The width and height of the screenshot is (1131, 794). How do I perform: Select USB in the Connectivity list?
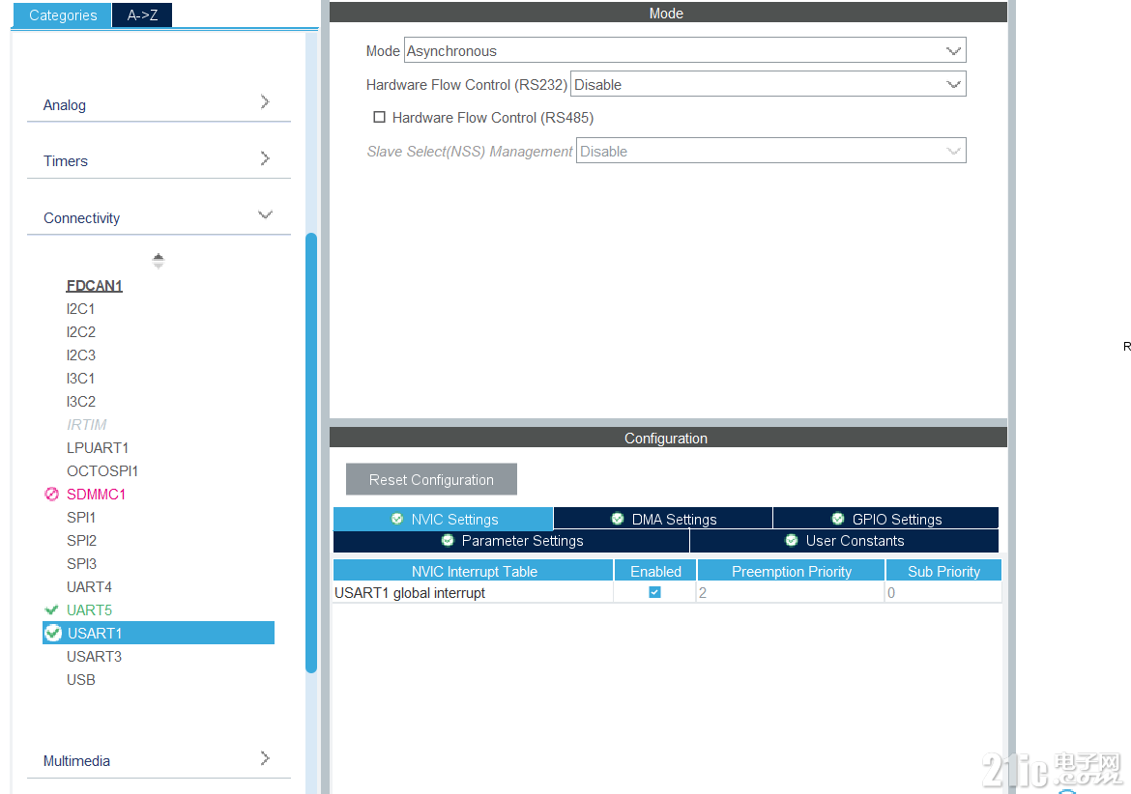81,679
